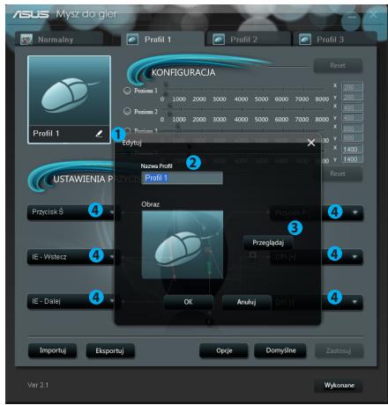Click the Poziom 2 Y value field

(x=352, y=118)
